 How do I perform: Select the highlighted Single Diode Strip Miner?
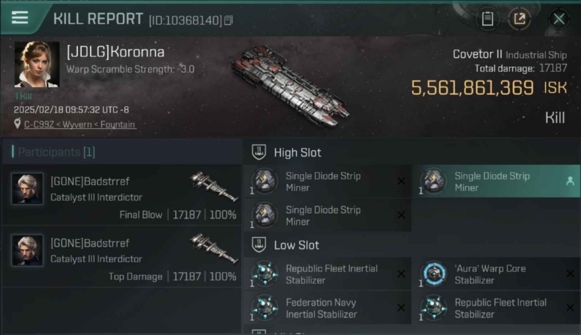[496, 181]
